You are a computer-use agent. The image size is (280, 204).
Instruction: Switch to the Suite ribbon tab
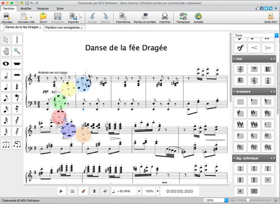click(x=60, y=8)
